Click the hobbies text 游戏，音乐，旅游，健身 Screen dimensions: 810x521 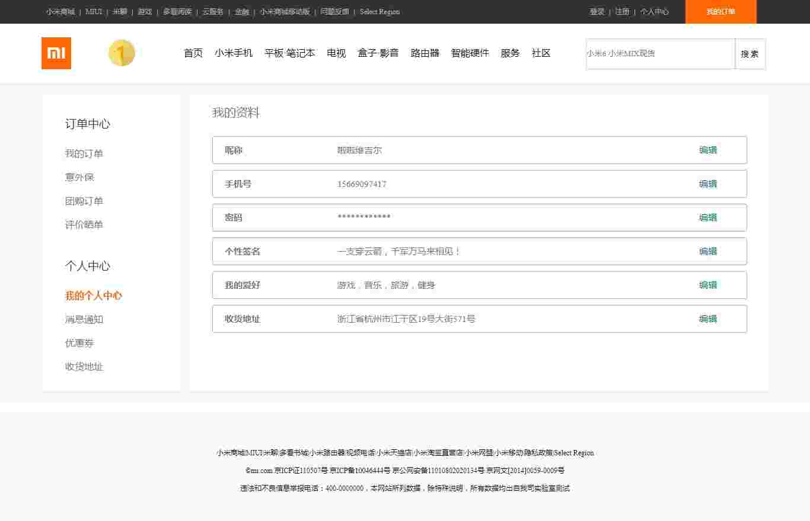pos(386,285)
